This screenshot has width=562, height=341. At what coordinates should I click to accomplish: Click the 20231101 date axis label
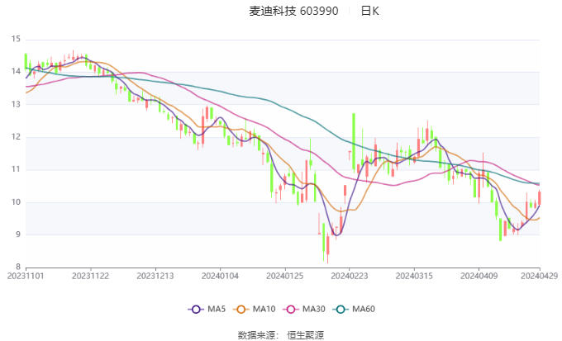26,277
